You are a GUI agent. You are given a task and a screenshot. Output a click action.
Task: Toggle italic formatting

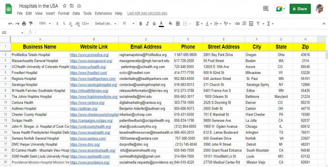pyautogui.click(x=148, y=24)
